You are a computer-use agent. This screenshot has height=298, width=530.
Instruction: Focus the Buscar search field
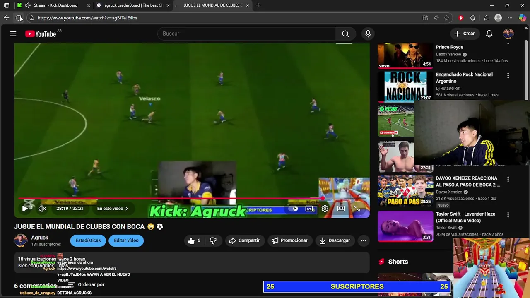click(246, 34)
